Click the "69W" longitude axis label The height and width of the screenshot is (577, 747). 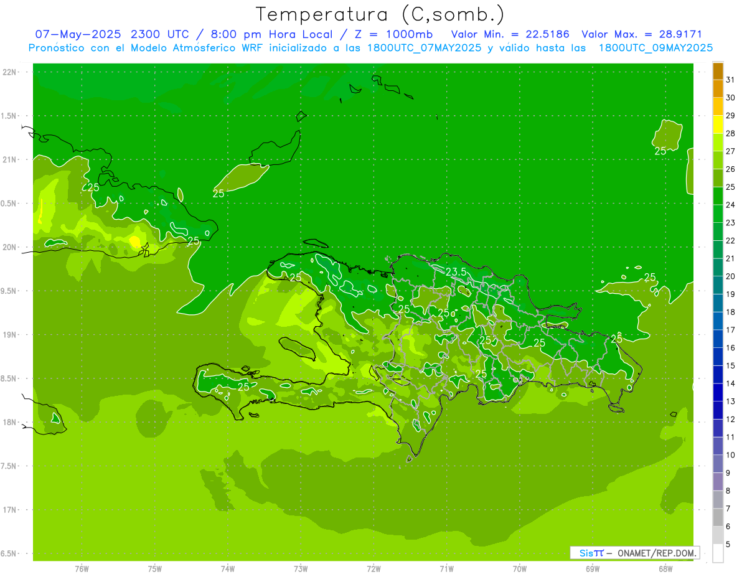click(593, 568)
